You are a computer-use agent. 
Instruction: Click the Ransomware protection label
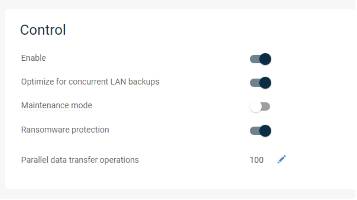65,129
